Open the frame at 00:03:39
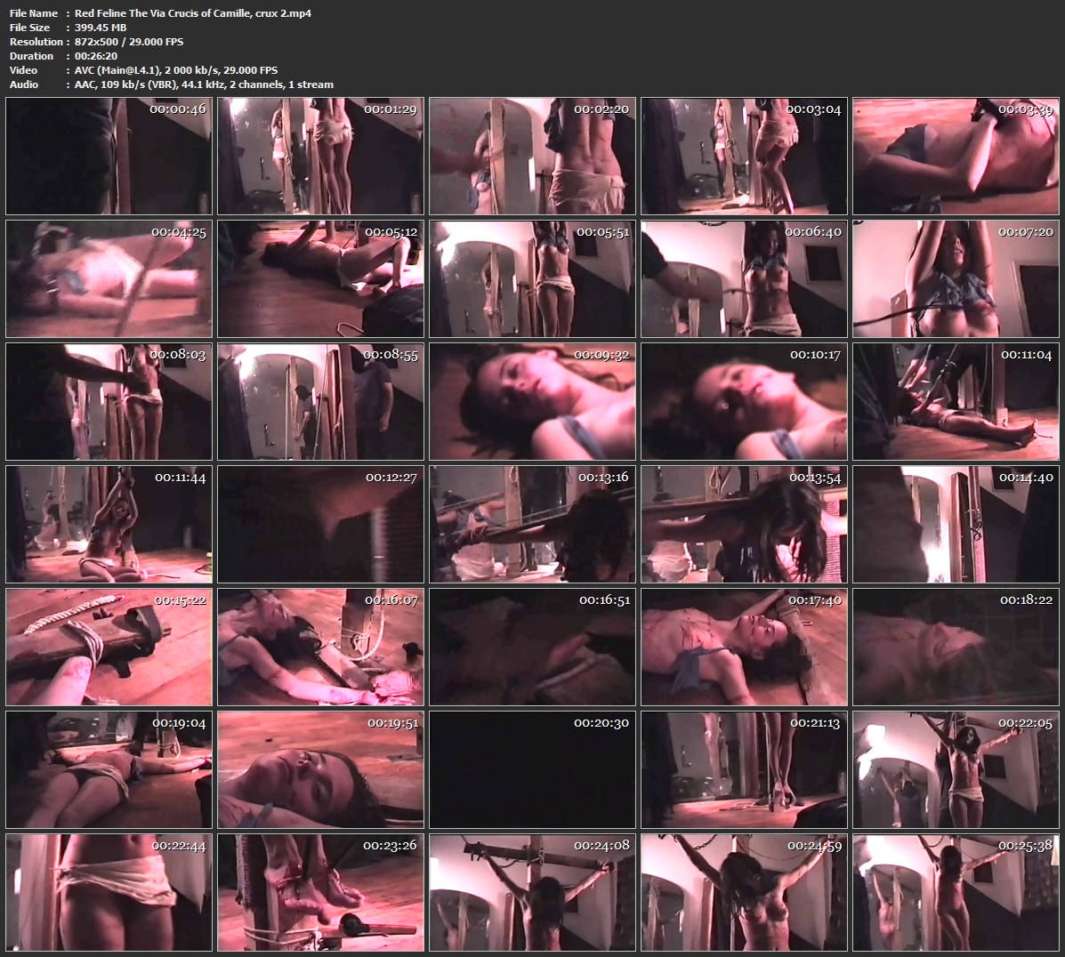This screenshot has height=957, width=1065. (956, 157)
